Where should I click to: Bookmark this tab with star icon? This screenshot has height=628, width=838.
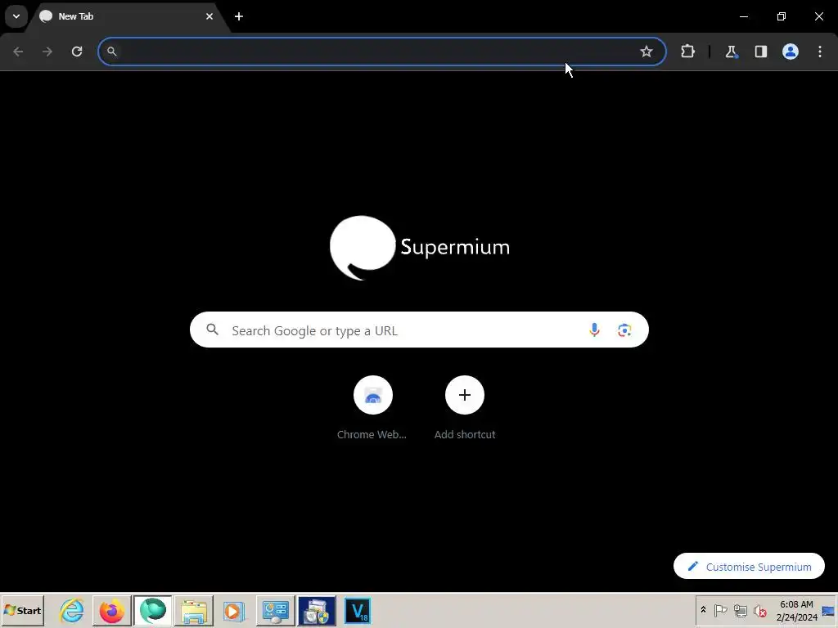(x=647, y=52)
